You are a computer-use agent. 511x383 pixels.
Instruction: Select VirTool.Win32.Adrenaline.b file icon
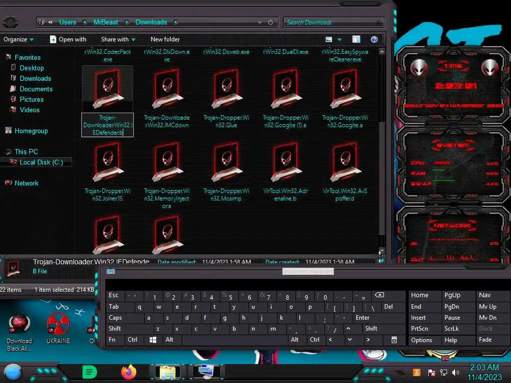tap(285, 162)
